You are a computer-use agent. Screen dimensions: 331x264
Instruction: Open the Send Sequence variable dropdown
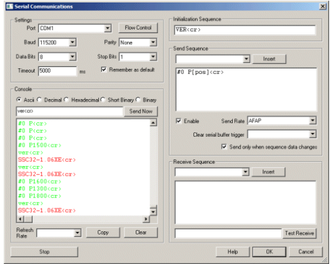tap(246, 59)
